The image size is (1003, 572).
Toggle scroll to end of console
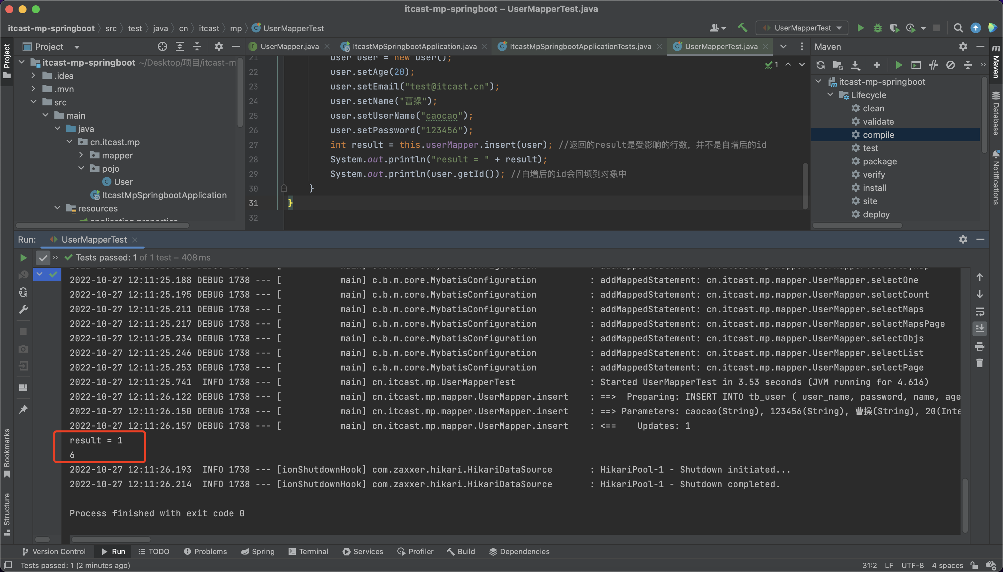pos(979,329)
